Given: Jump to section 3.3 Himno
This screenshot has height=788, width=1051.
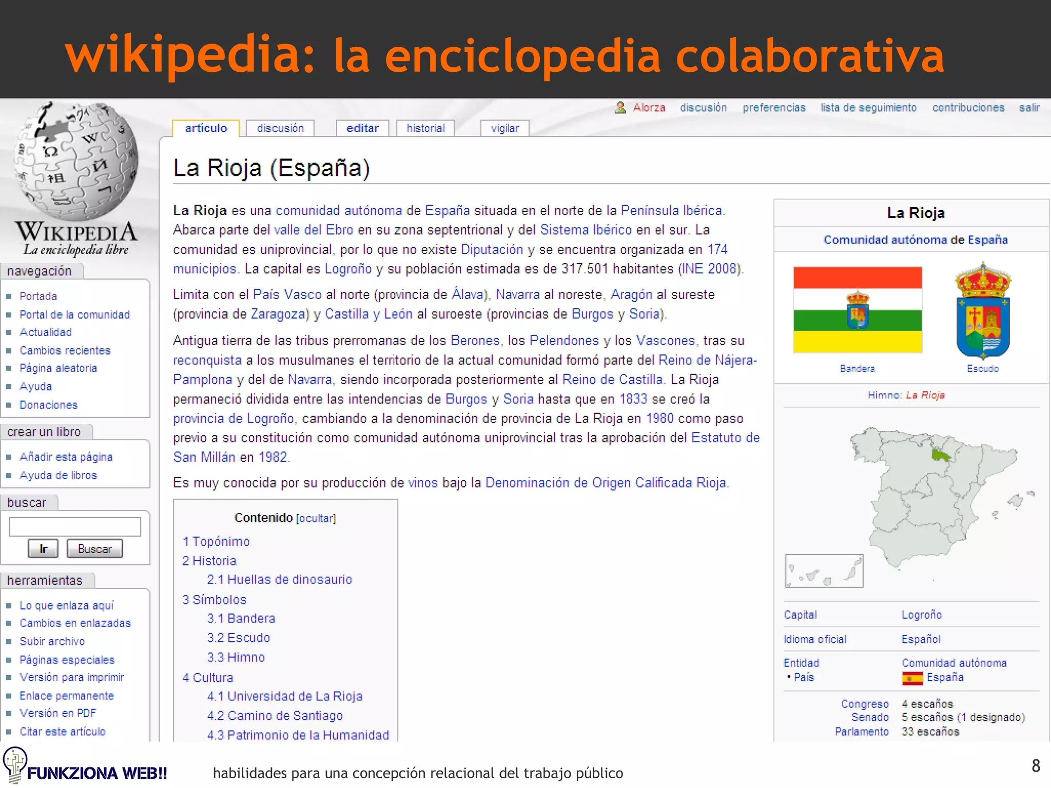Looking at the screenshot, I should (x=236, y=657).
